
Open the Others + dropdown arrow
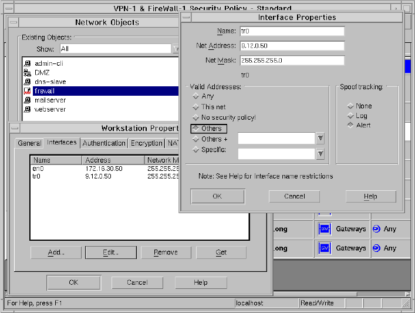coord(320,138)
